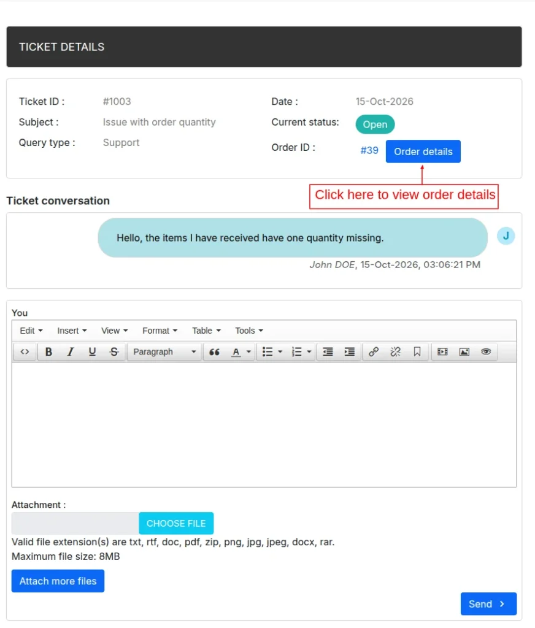Click the attachment file name field
Image resolution: width=535 pixels, height=628 pixels.
(x=75, y=523)
